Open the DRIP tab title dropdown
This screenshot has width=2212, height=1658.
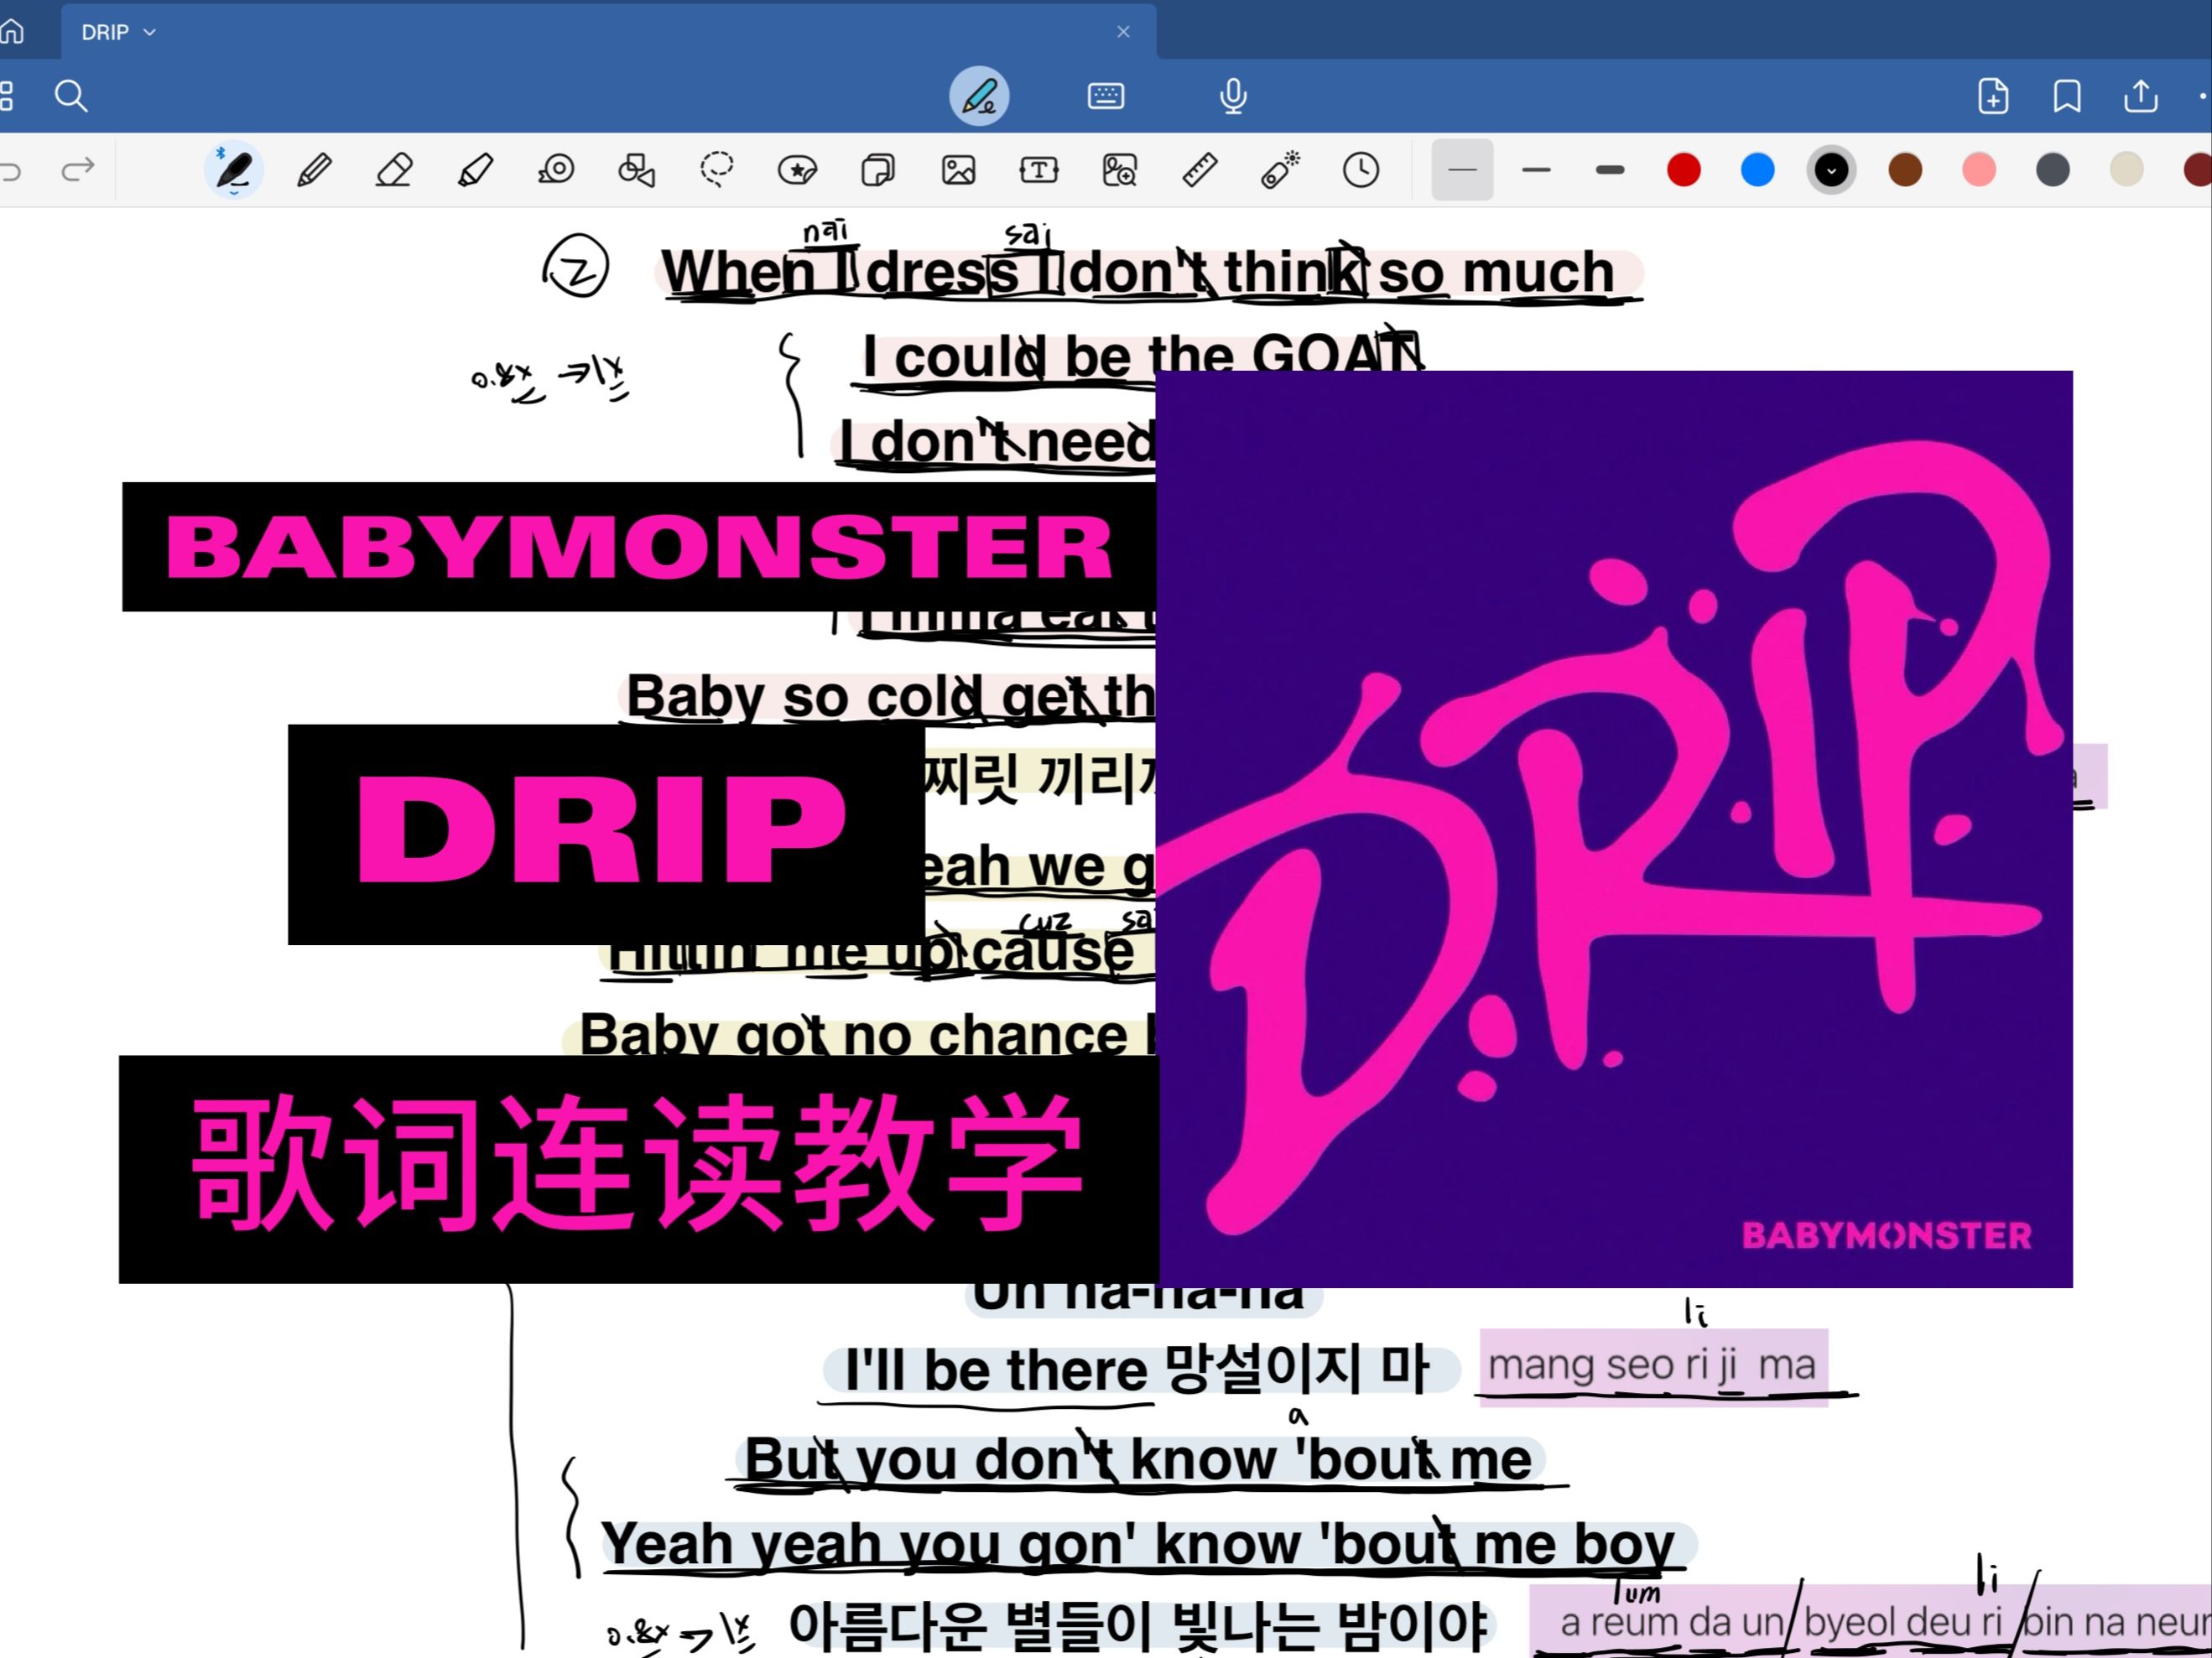118,32
